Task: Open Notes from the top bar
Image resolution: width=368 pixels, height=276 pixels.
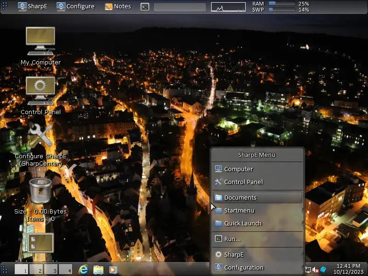Action: (118, 6)
